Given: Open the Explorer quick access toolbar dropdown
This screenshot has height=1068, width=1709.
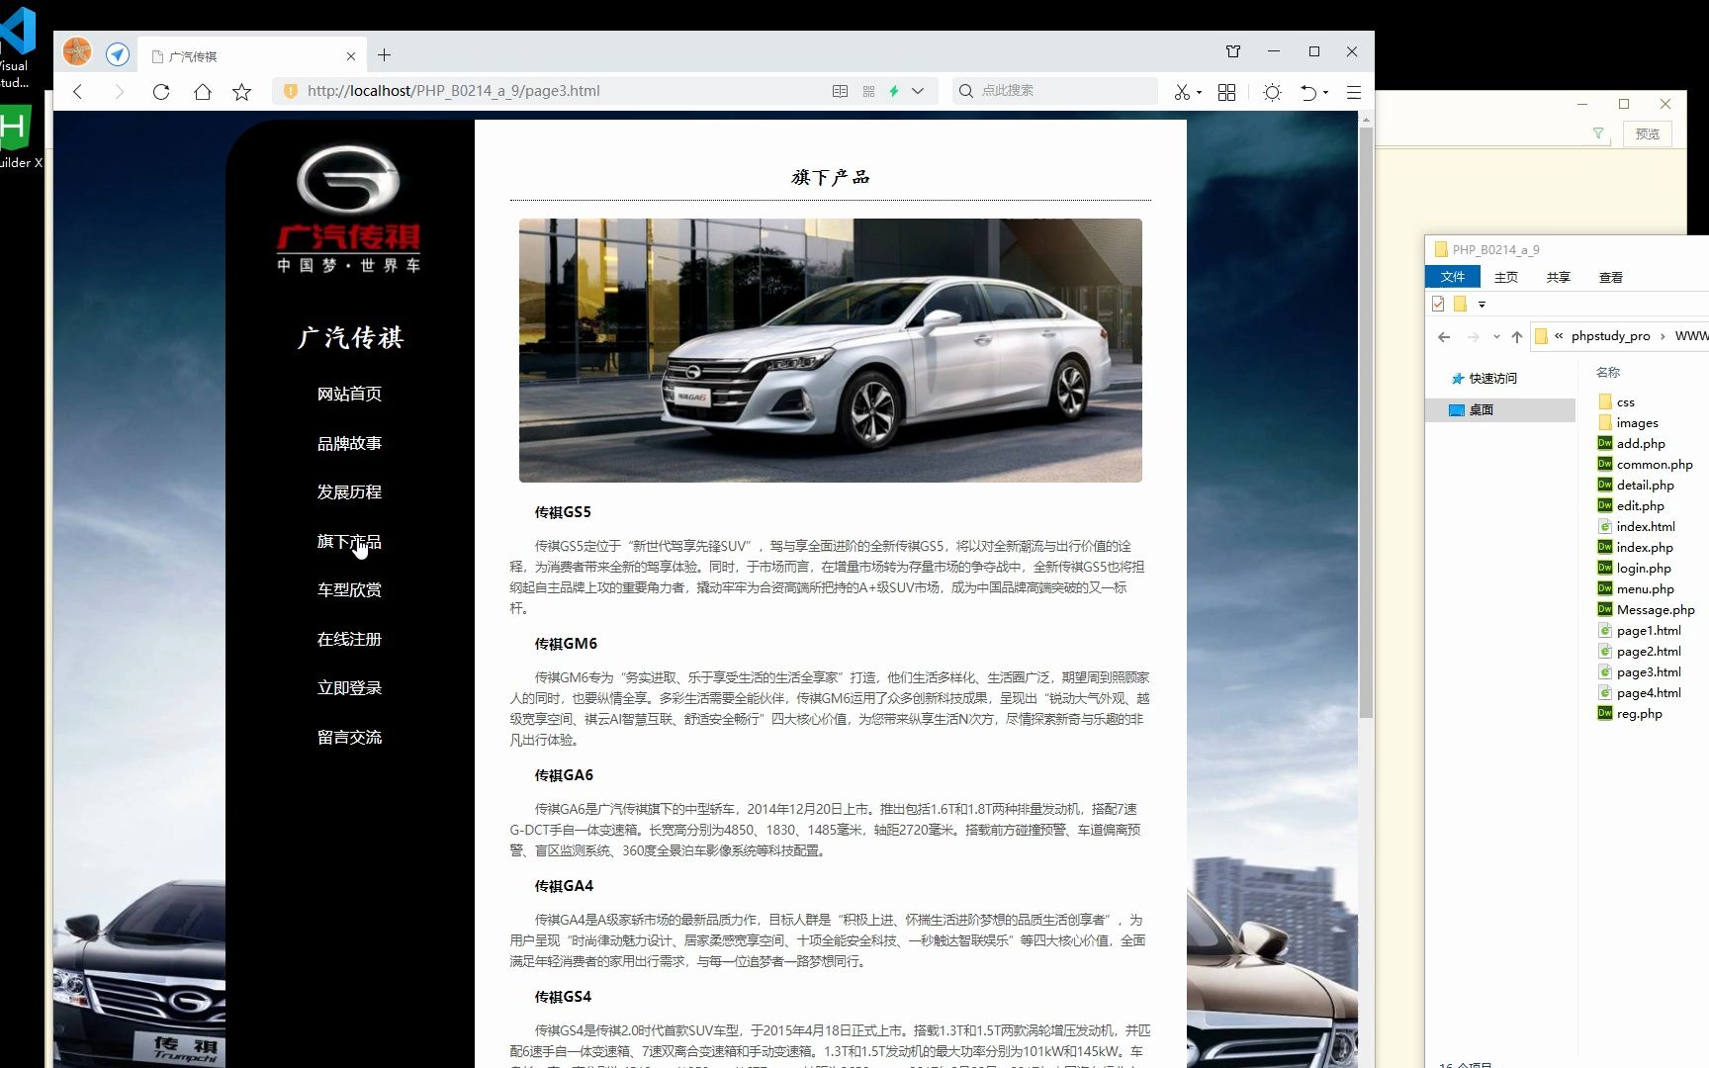Looking at the screenshot, I should tap(1482, 305).
